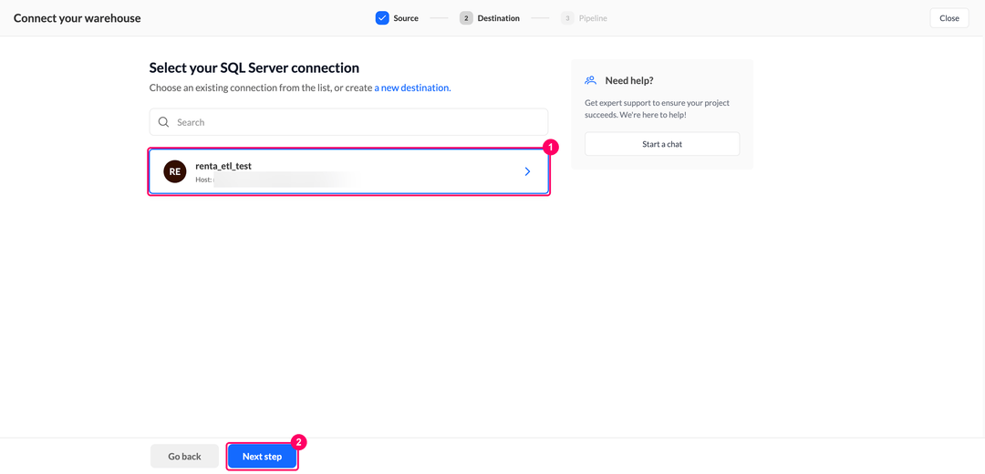Click the Pipeline step number badge
The image size is (985, 474).
click(567, 18)
